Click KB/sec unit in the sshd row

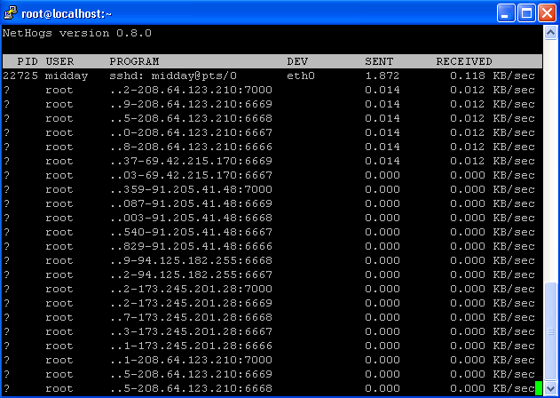pos(514,76)
